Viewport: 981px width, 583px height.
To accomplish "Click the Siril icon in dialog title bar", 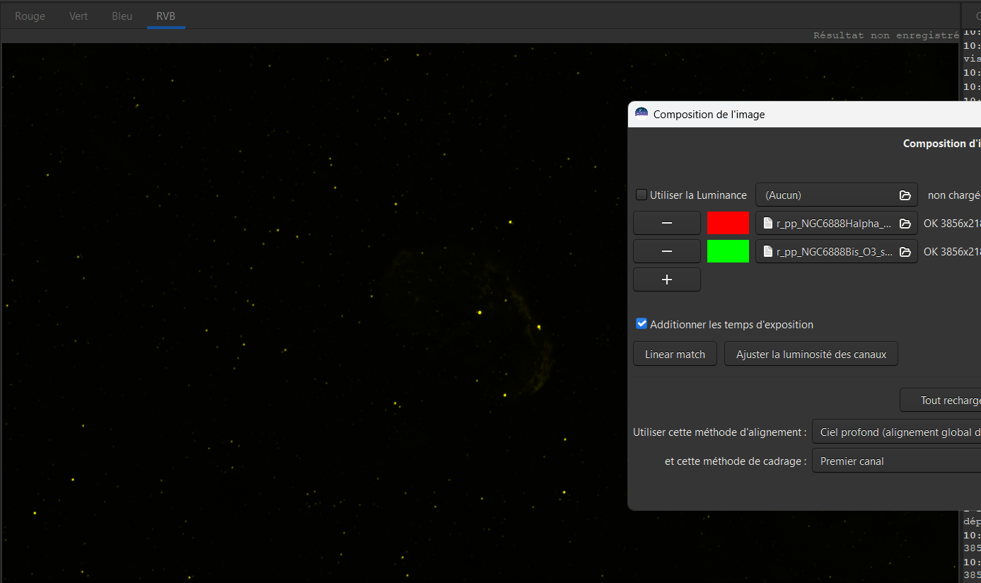I will point(642,114).
